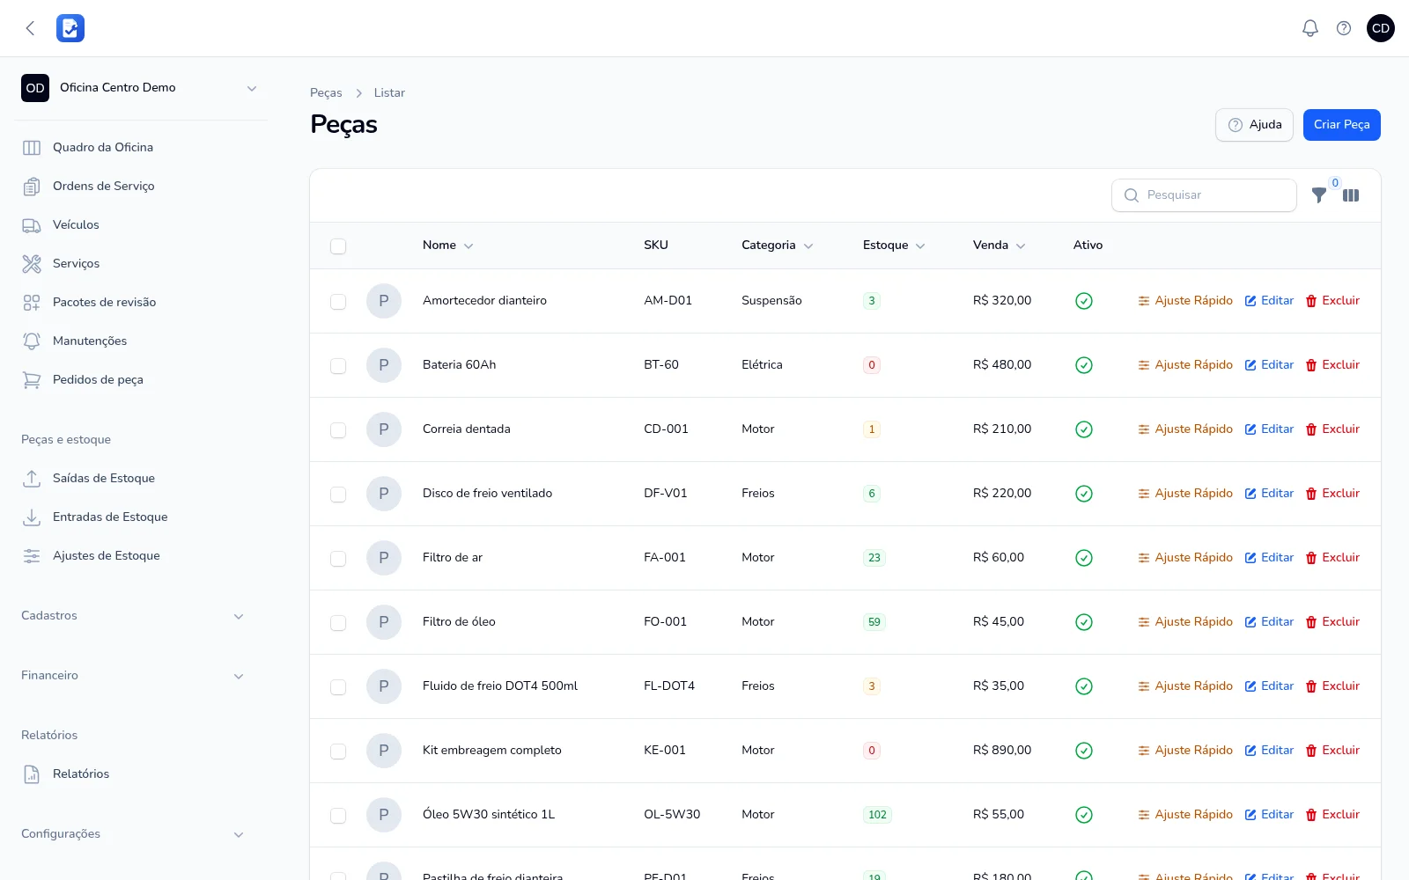This screenshot has height=880, width=1409.
Task: Click the stock badge for Óleo 5W30
Action: pos(877,815)
